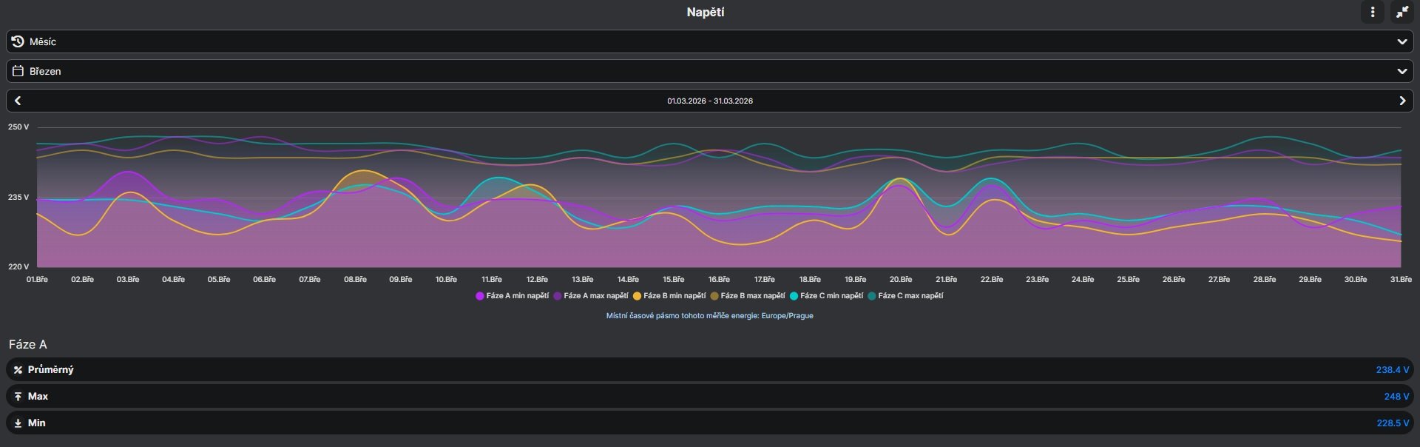Expand the Březen month dropdown chevron

point(1402,71)
